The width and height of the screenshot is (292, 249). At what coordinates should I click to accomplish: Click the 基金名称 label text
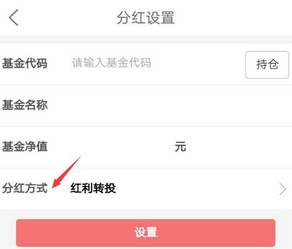tap(25, 105)
